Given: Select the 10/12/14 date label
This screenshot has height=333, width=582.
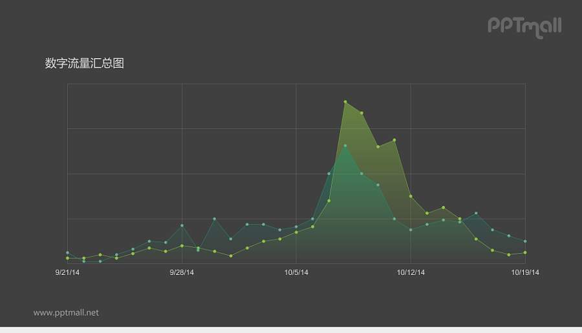Looking at the screenshot, I should tap(411, 272).
